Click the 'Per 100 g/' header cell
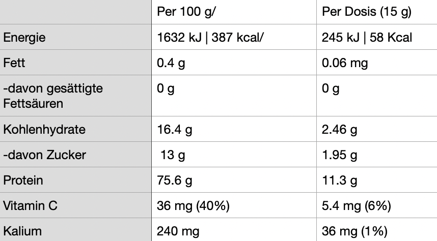Viewport: 437px width, 241px height. (x=234, y=12)
